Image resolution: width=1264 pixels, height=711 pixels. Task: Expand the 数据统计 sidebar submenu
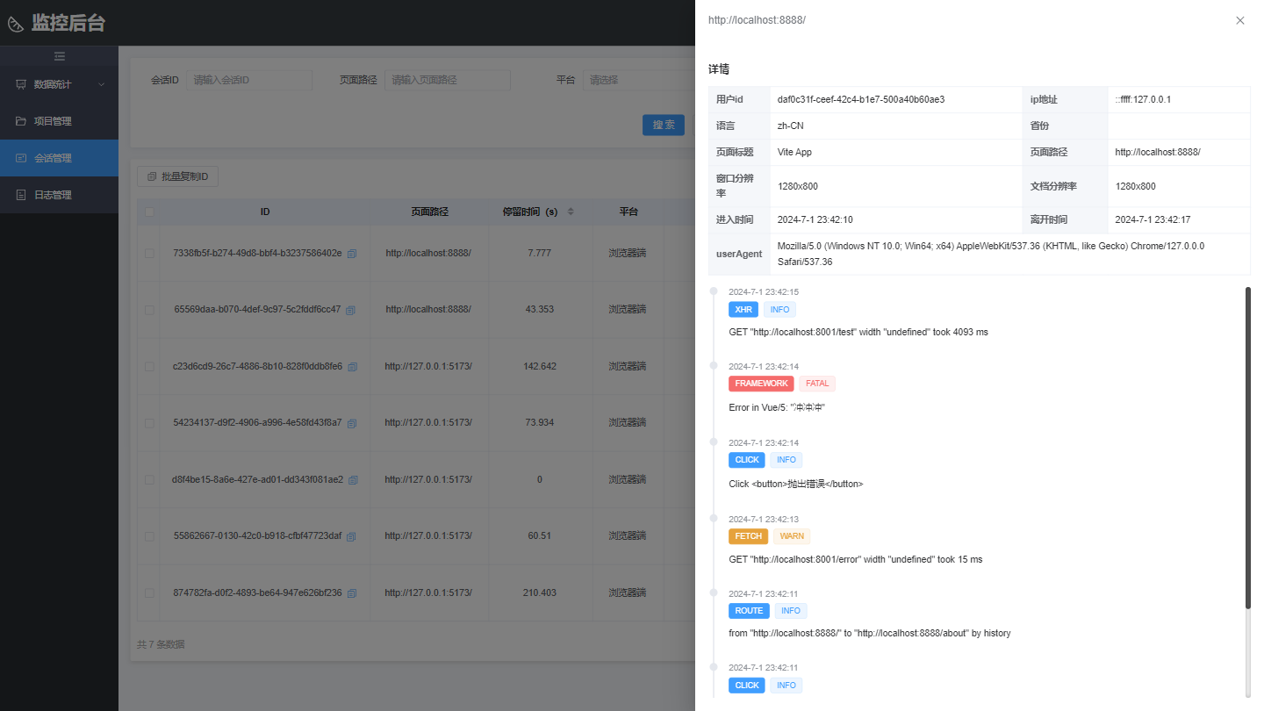pyautogui.click(x=59, y=84)
